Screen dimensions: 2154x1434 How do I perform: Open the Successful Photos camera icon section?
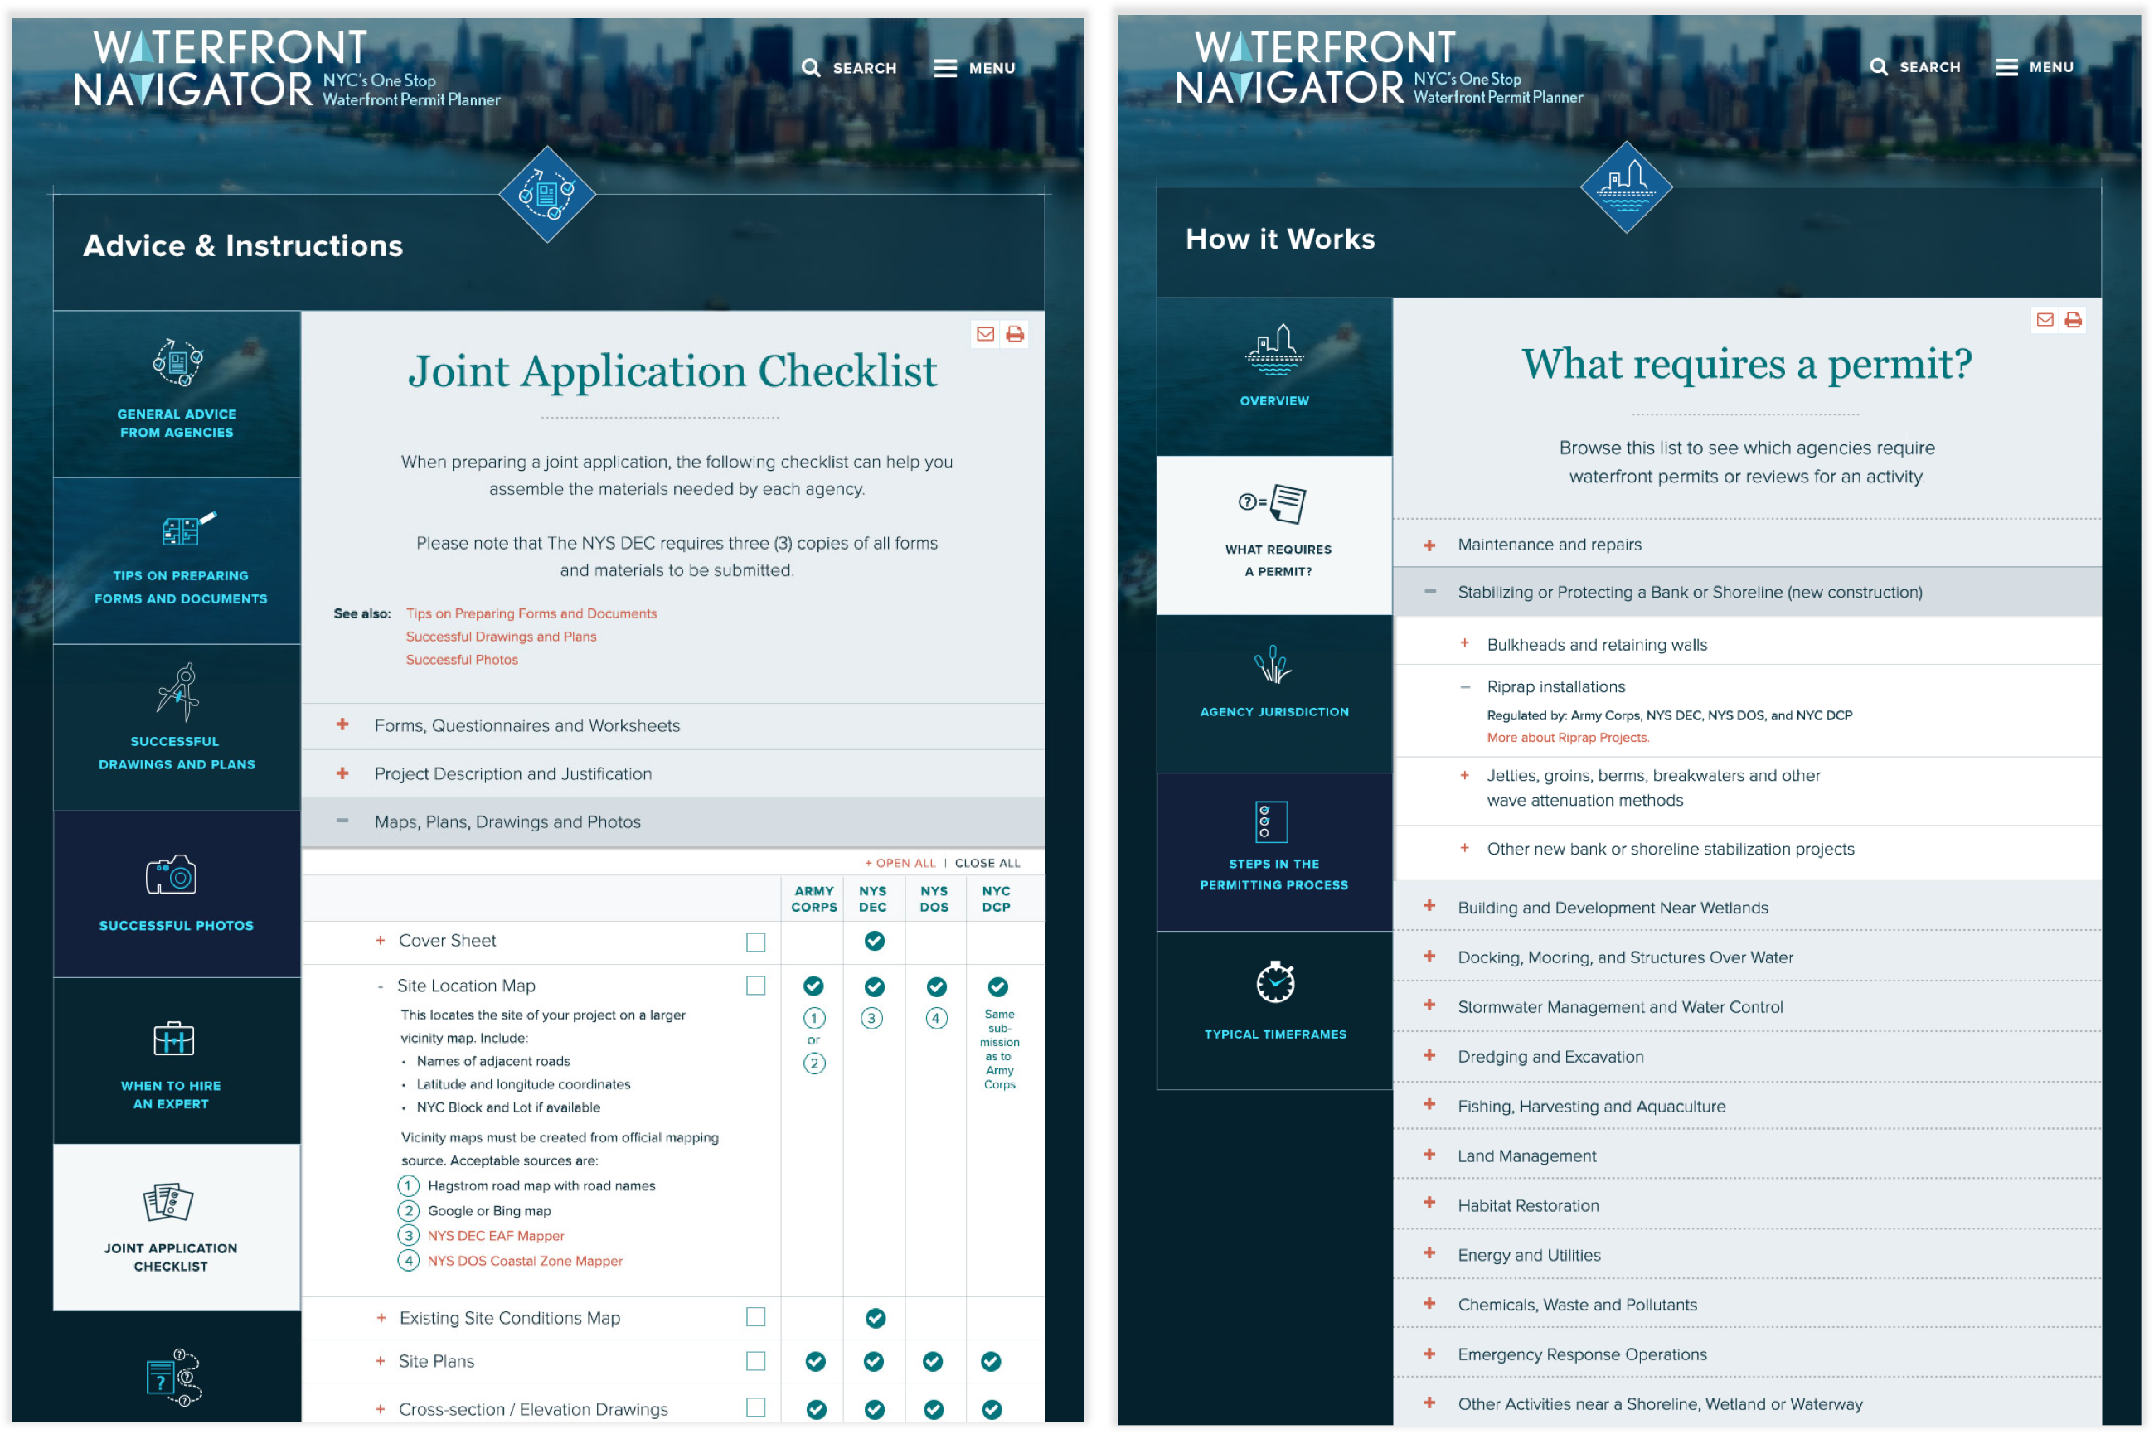[x=171, y=875]
